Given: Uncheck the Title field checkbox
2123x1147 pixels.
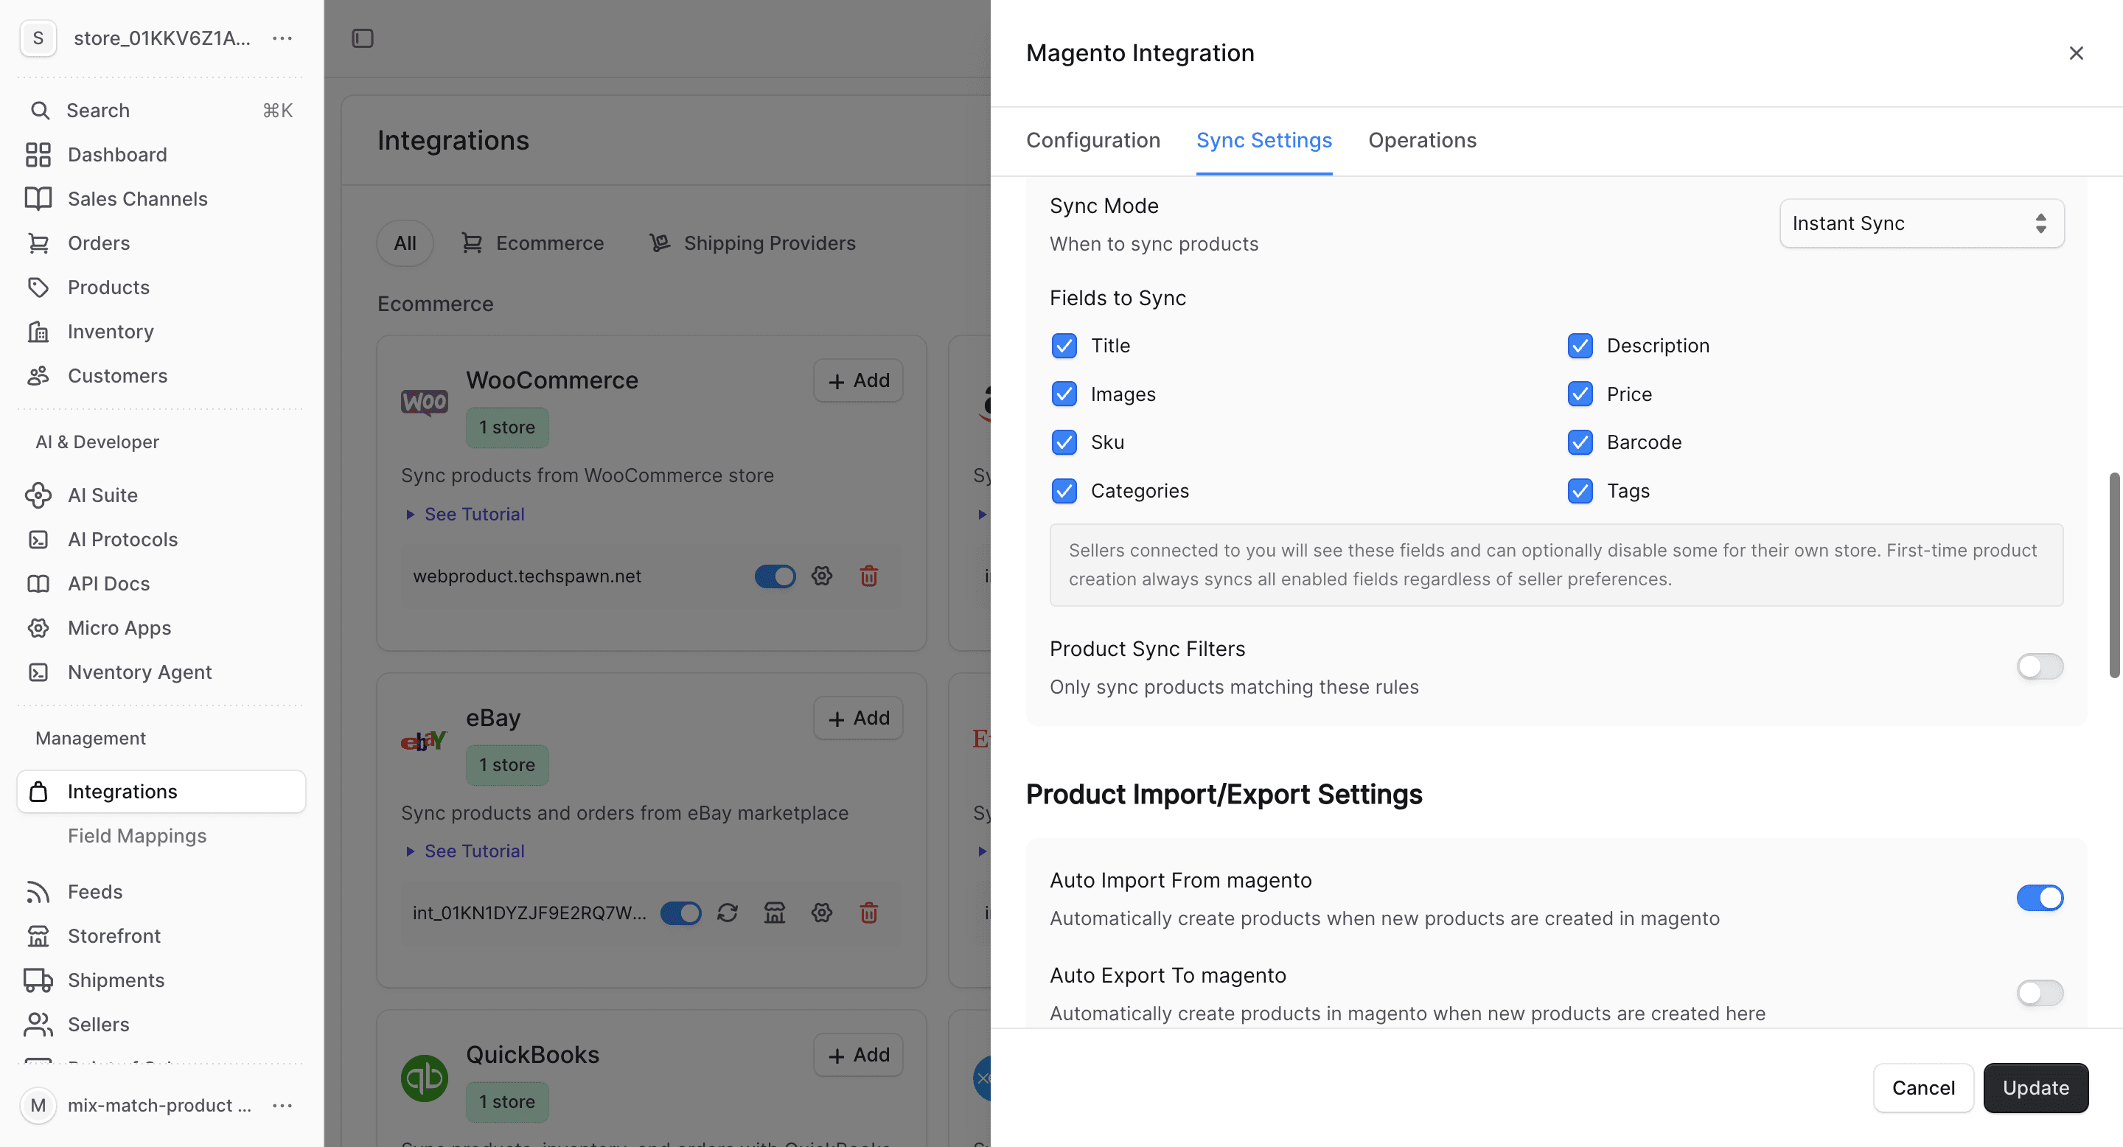Looking at the screenshot, I should click(x=1064, y=346).
